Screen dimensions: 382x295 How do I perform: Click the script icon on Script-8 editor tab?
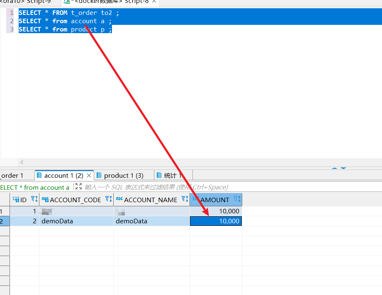tap(66, 2)
